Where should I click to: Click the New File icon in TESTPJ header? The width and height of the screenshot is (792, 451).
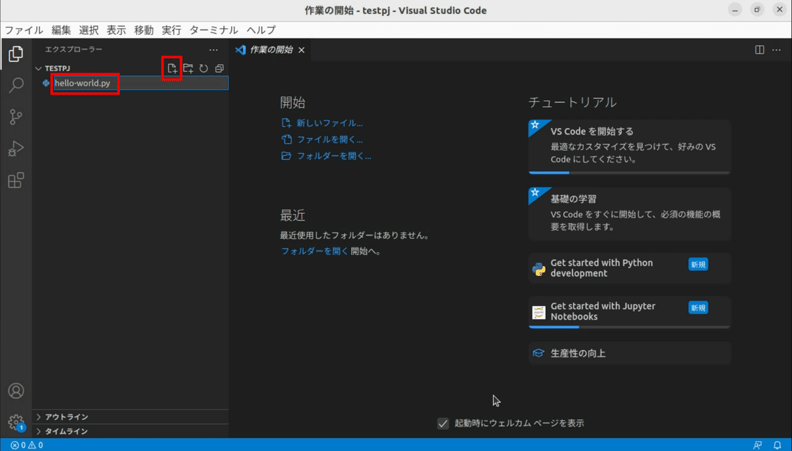[172, 68]
